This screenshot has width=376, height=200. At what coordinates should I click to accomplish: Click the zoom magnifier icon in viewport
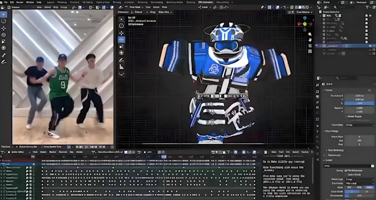coord(310,34)
